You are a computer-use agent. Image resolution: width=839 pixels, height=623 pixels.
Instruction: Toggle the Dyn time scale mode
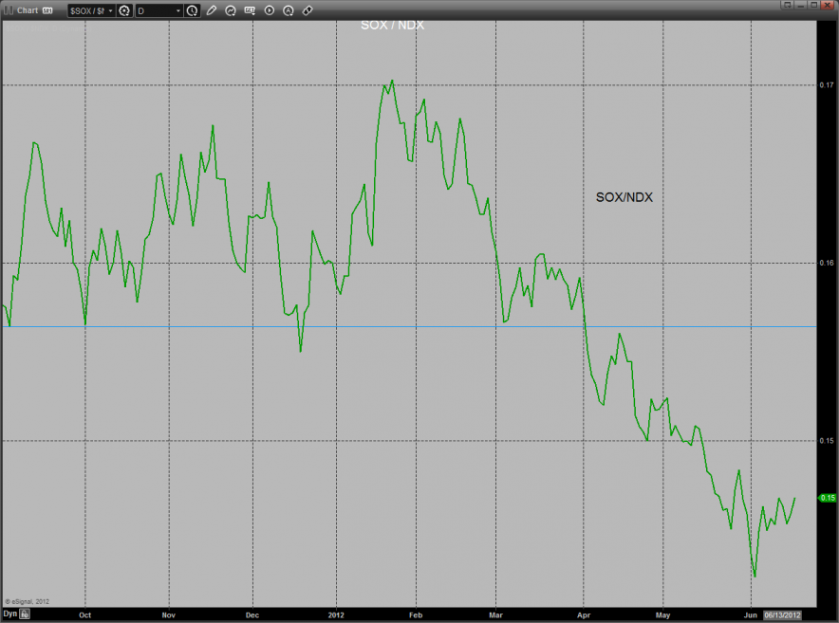(9, 614)
